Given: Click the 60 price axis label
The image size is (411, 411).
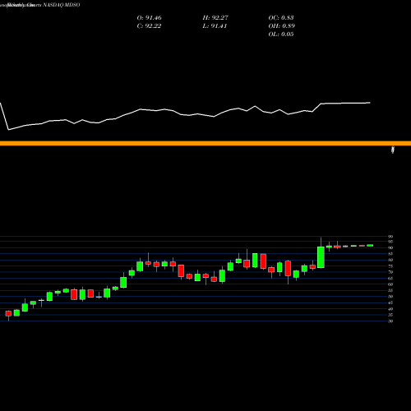Looking at the screenshot, I should (x=390, y=284).
